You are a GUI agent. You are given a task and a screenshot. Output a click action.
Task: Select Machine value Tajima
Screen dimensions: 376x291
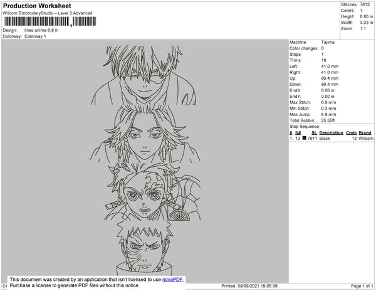328,42
